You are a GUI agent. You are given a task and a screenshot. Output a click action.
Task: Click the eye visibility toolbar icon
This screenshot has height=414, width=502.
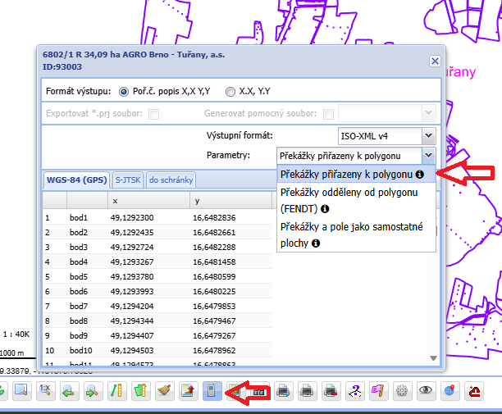426,391
